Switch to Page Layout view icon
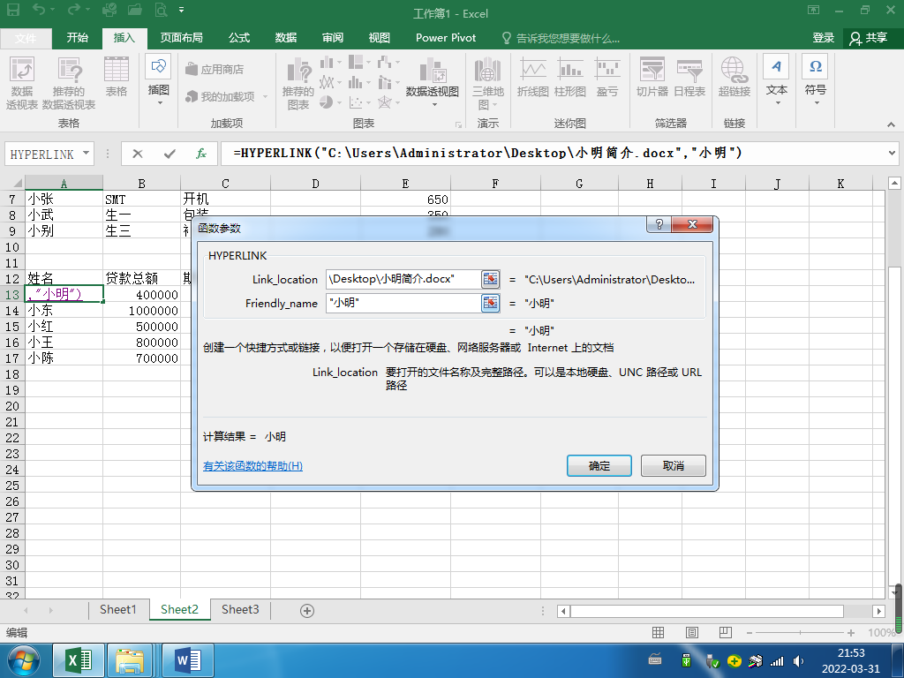Screen dimensions: 904x678 point(692,632)
